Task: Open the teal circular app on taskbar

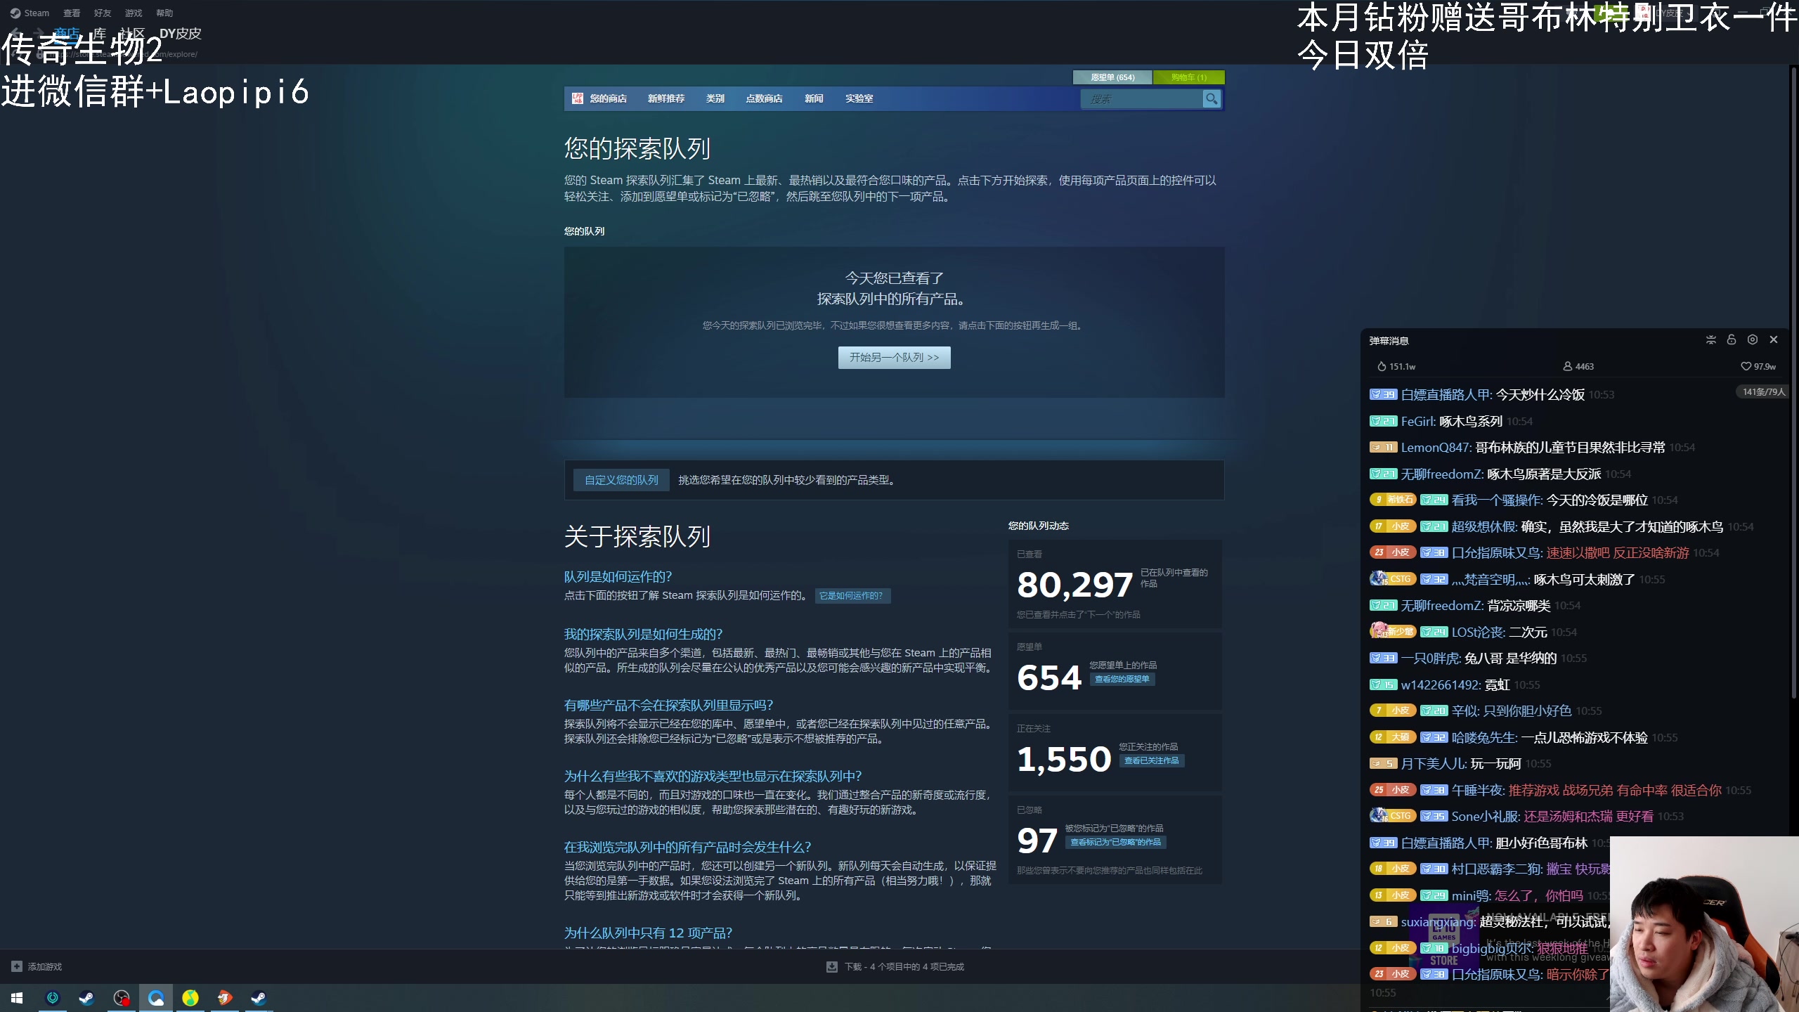Action: tap(53, 998)
